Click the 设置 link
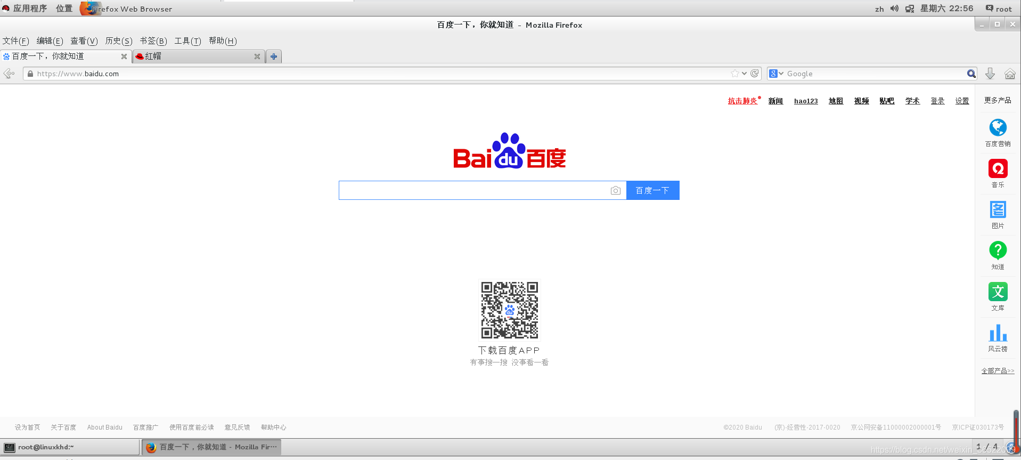The height and width of the screenshot is (460, 1021). coord(962,101)
